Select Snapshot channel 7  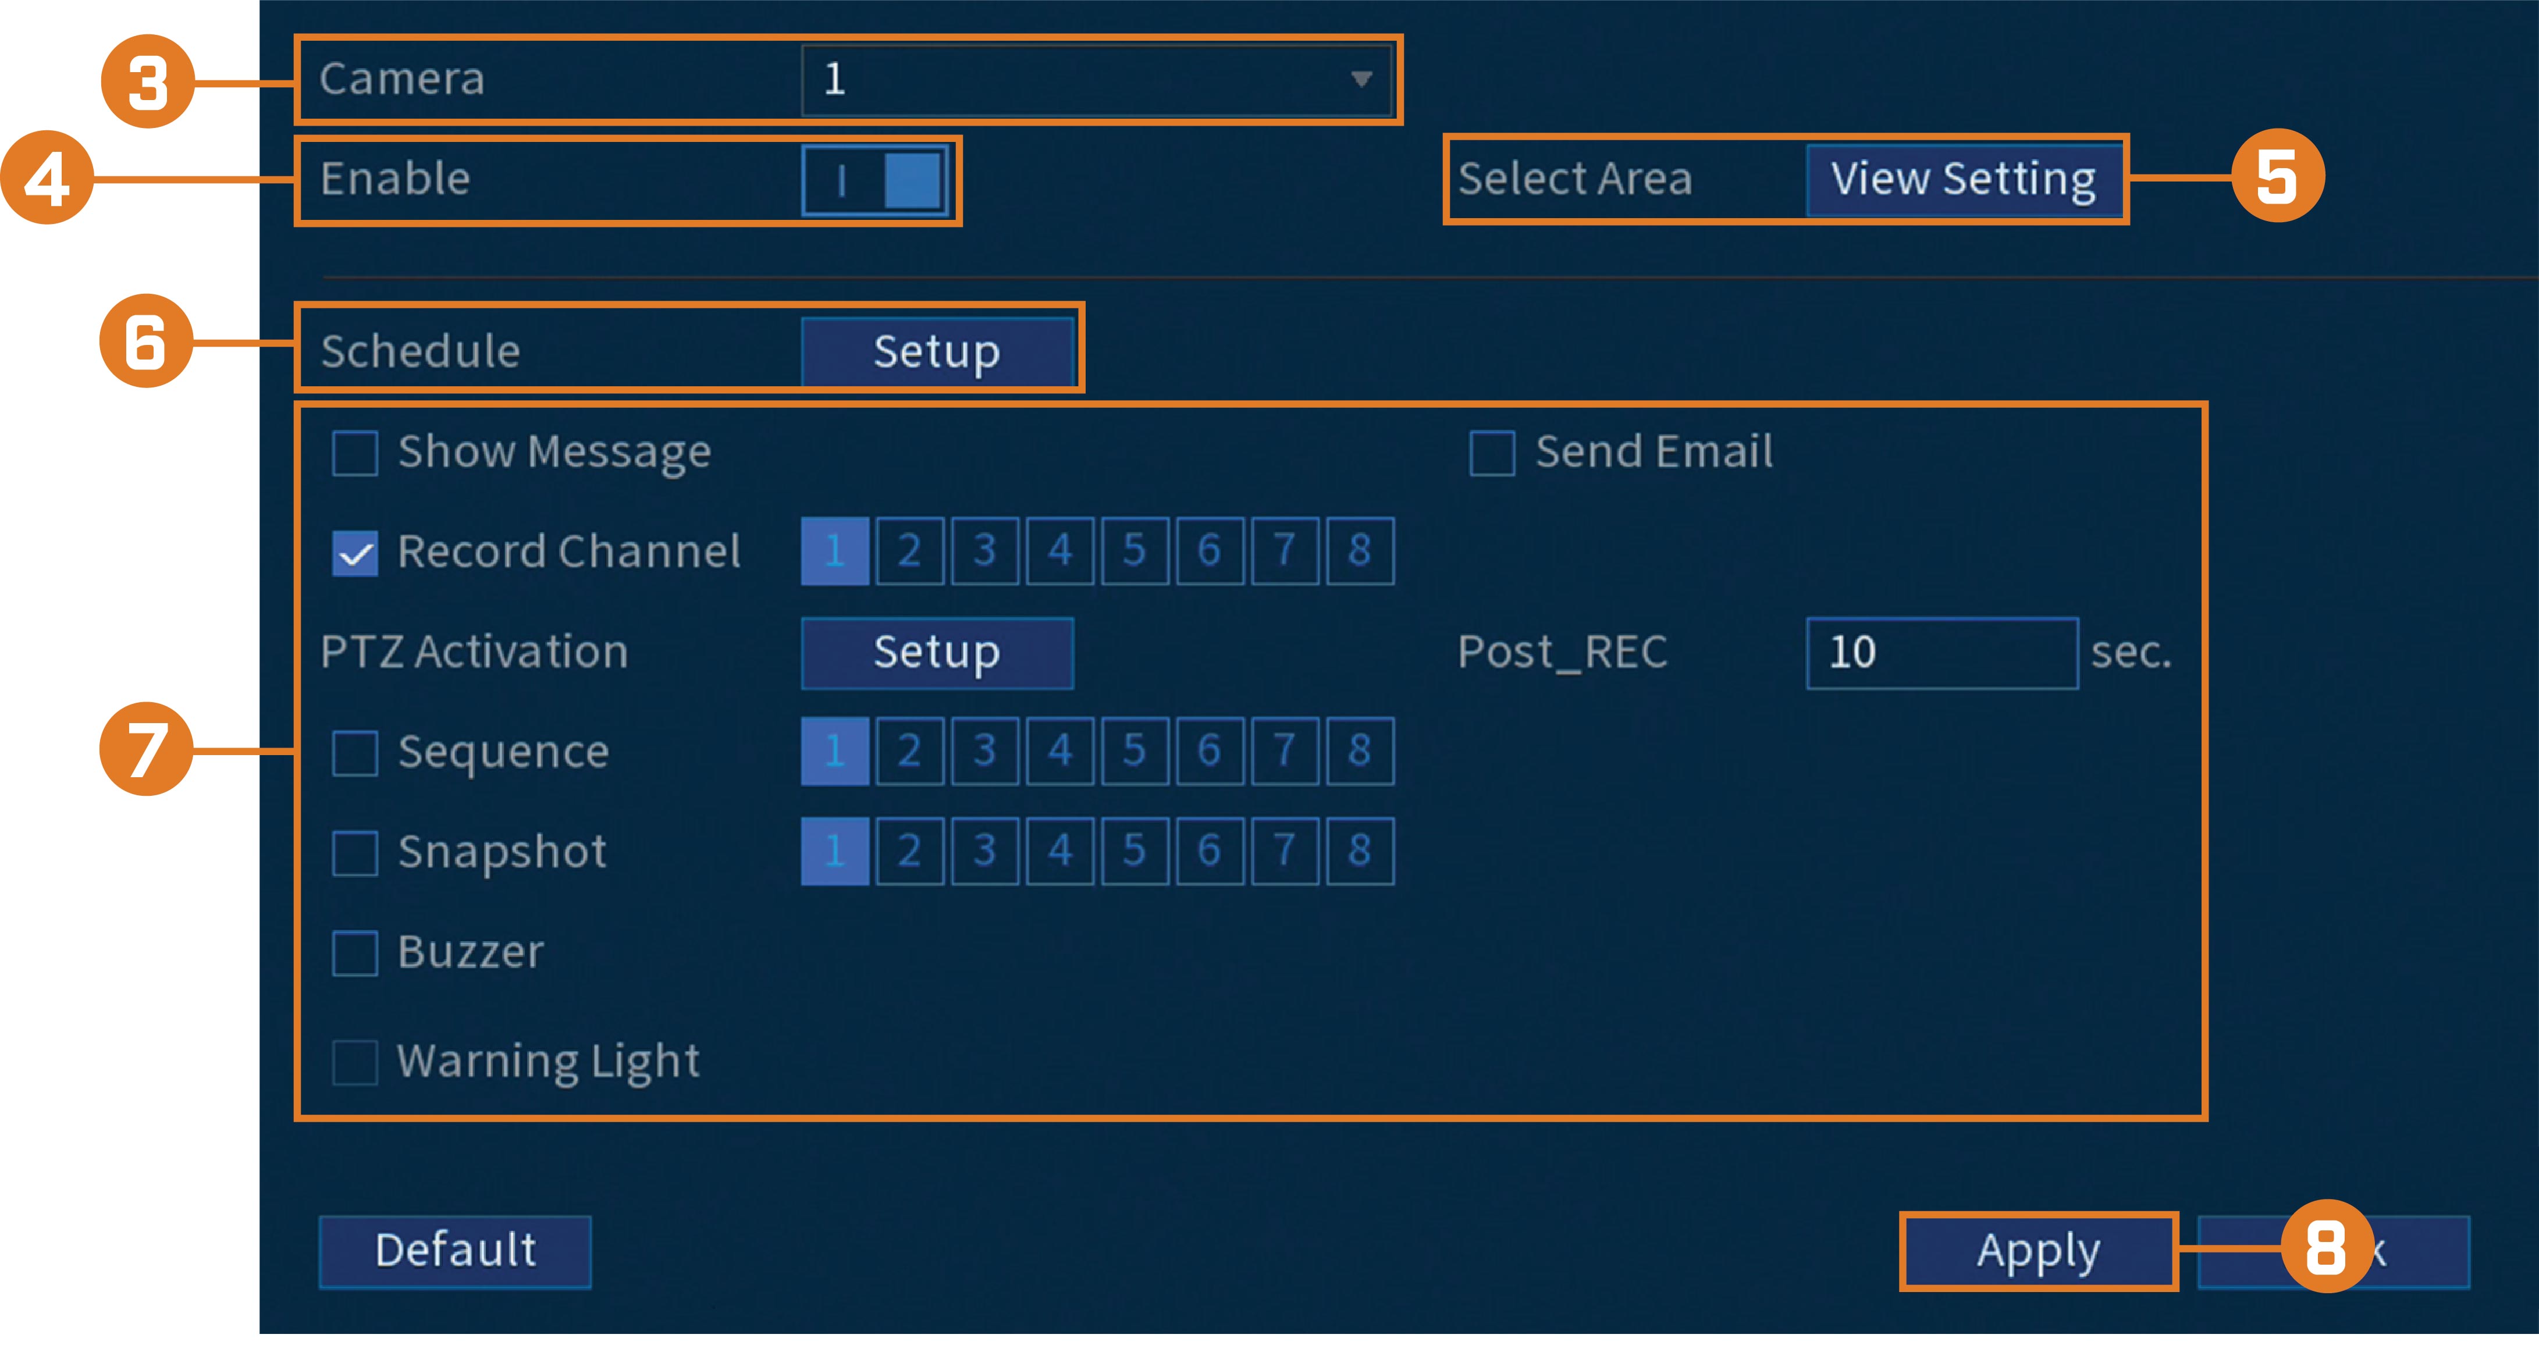point(1285,852)
